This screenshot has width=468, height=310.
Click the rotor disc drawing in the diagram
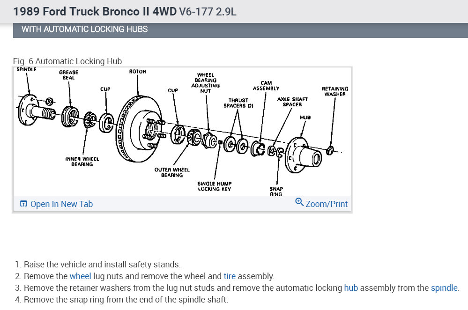(139, 129)
